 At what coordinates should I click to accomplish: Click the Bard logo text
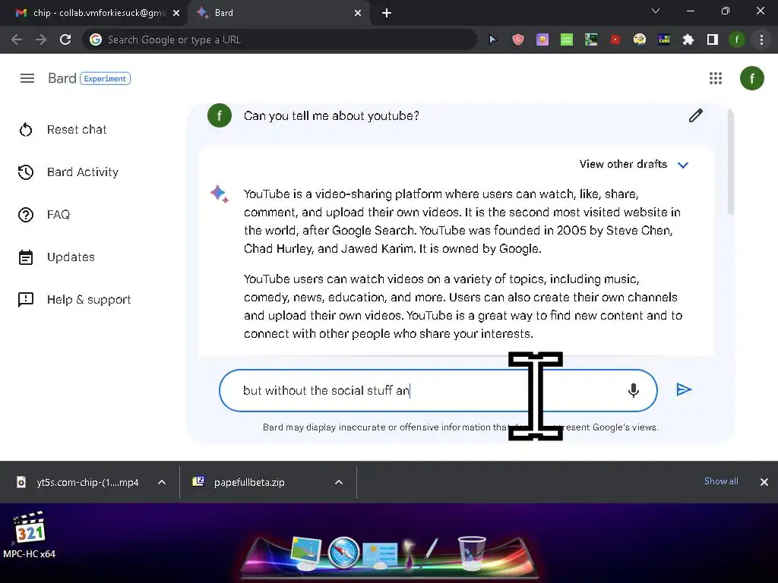(x=62, y=78)
